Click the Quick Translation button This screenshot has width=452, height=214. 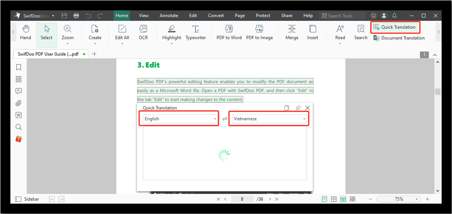(395, 27)
